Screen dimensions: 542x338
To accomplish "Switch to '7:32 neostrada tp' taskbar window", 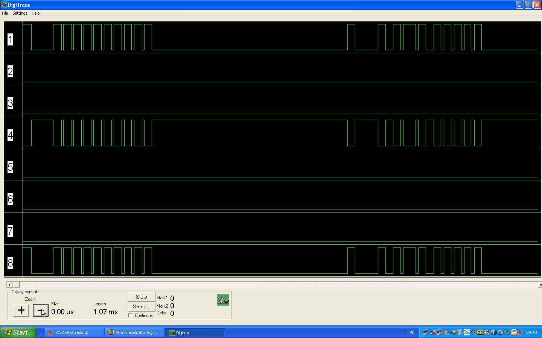I will (x=75, y=332).
